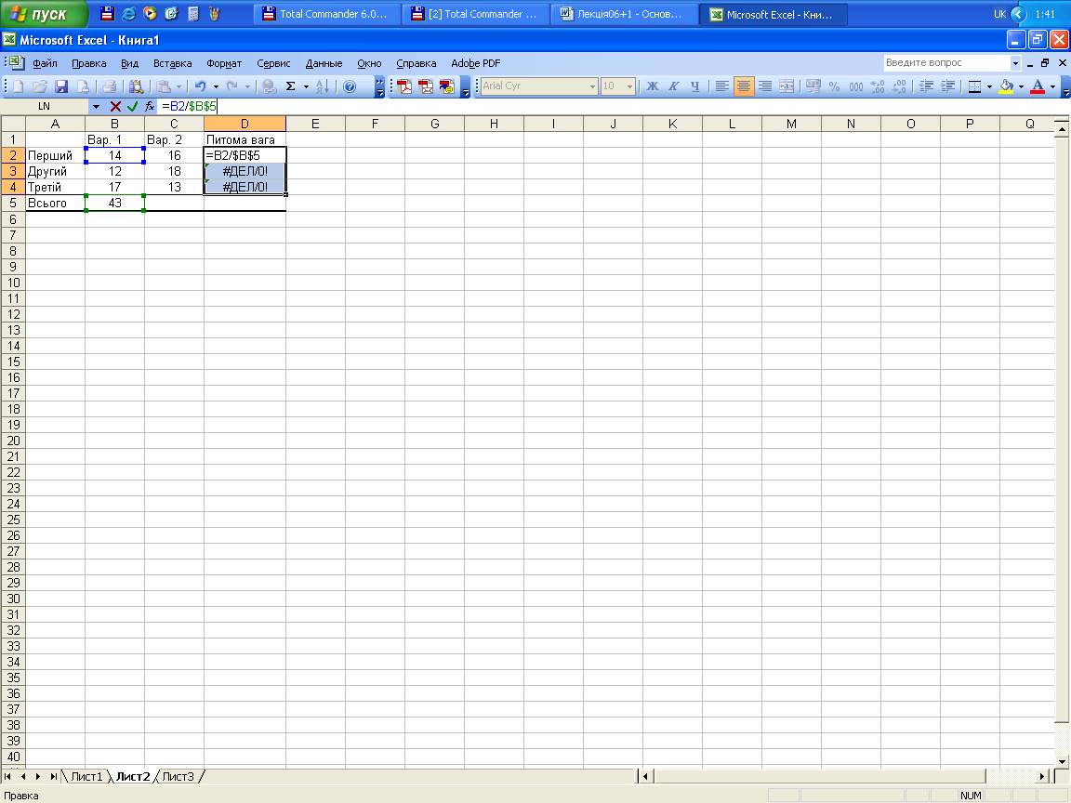Save the workbook with the floppy icon
This screenshot has width=1071, height=803.
(61, 86)
